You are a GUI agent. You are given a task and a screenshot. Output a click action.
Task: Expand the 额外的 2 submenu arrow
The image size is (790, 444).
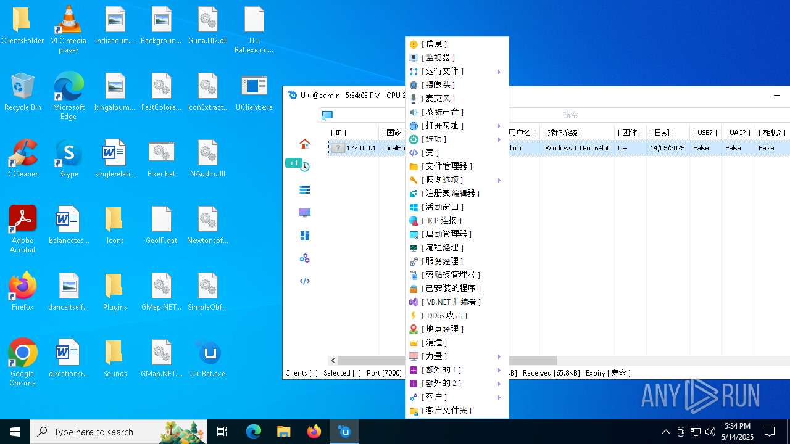(x=499, y=384)
